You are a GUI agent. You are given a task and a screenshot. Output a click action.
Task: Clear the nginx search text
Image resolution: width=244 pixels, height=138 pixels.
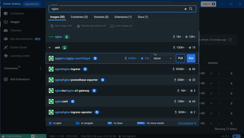pos(185,9)
